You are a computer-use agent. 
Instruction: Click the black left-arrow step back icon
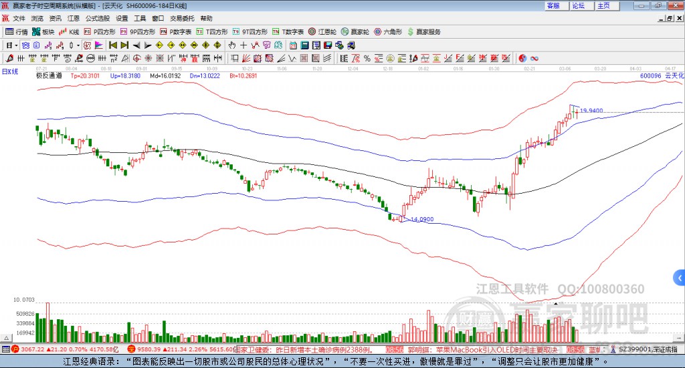point(136,45)
